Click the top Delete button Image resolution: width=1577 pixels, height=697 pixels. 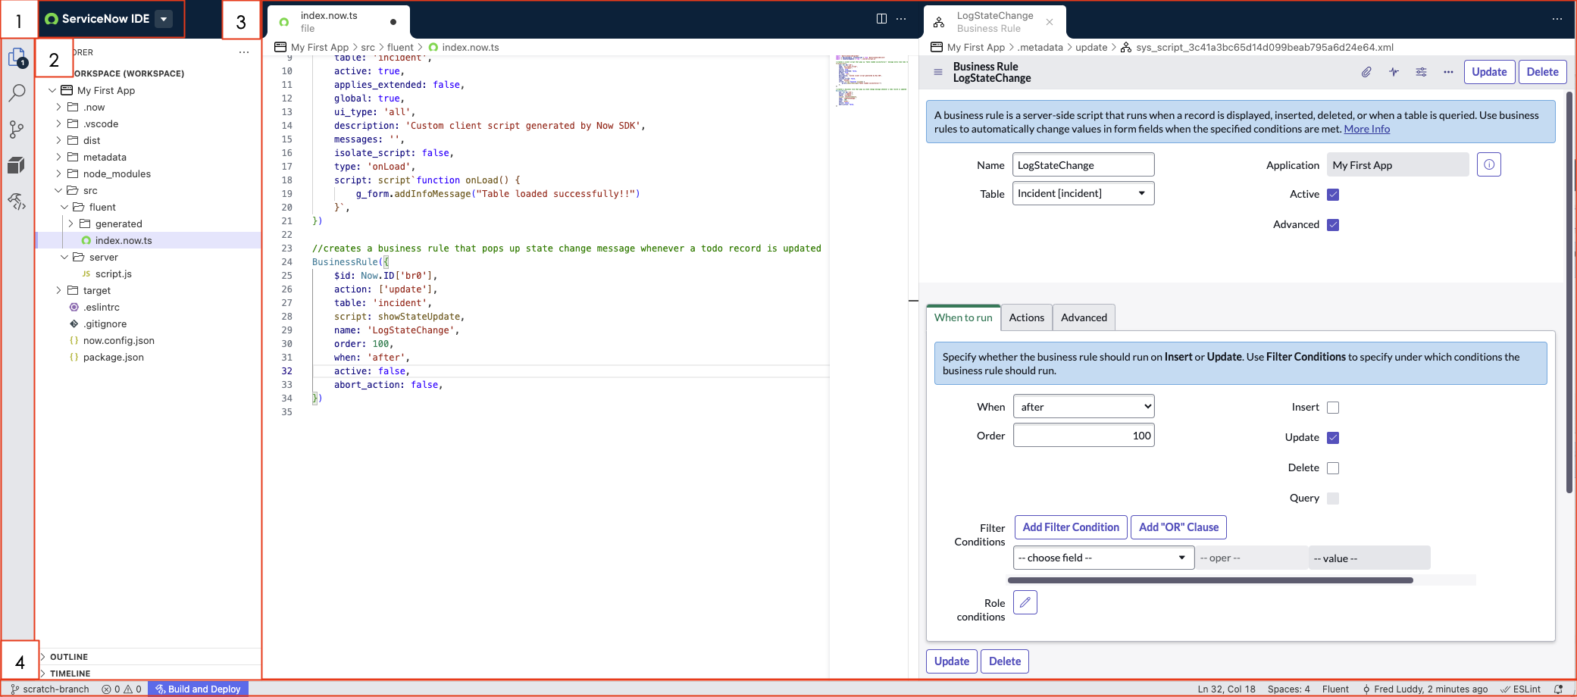[x=1542, y=72]
